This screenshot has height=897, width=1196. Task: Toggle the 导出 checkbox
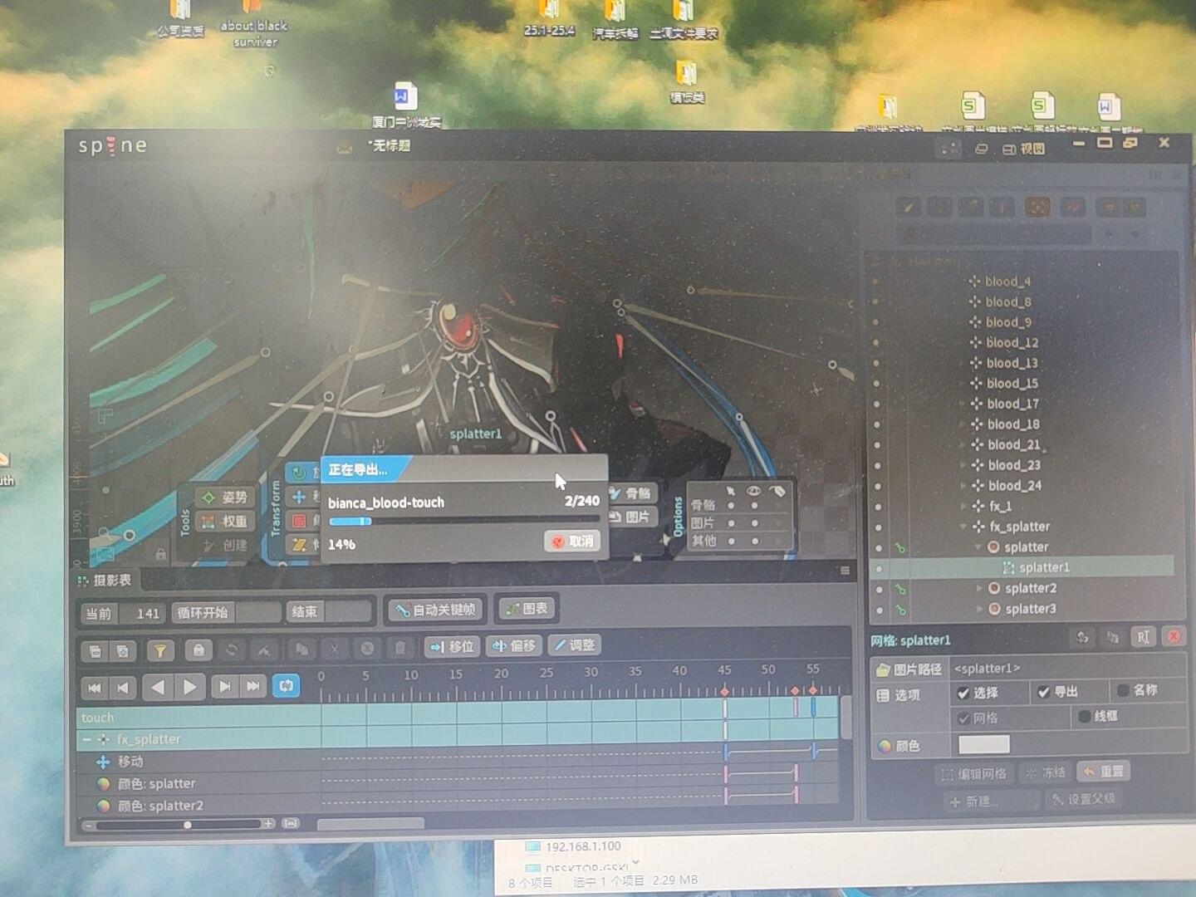click(x=1043, y=692)
